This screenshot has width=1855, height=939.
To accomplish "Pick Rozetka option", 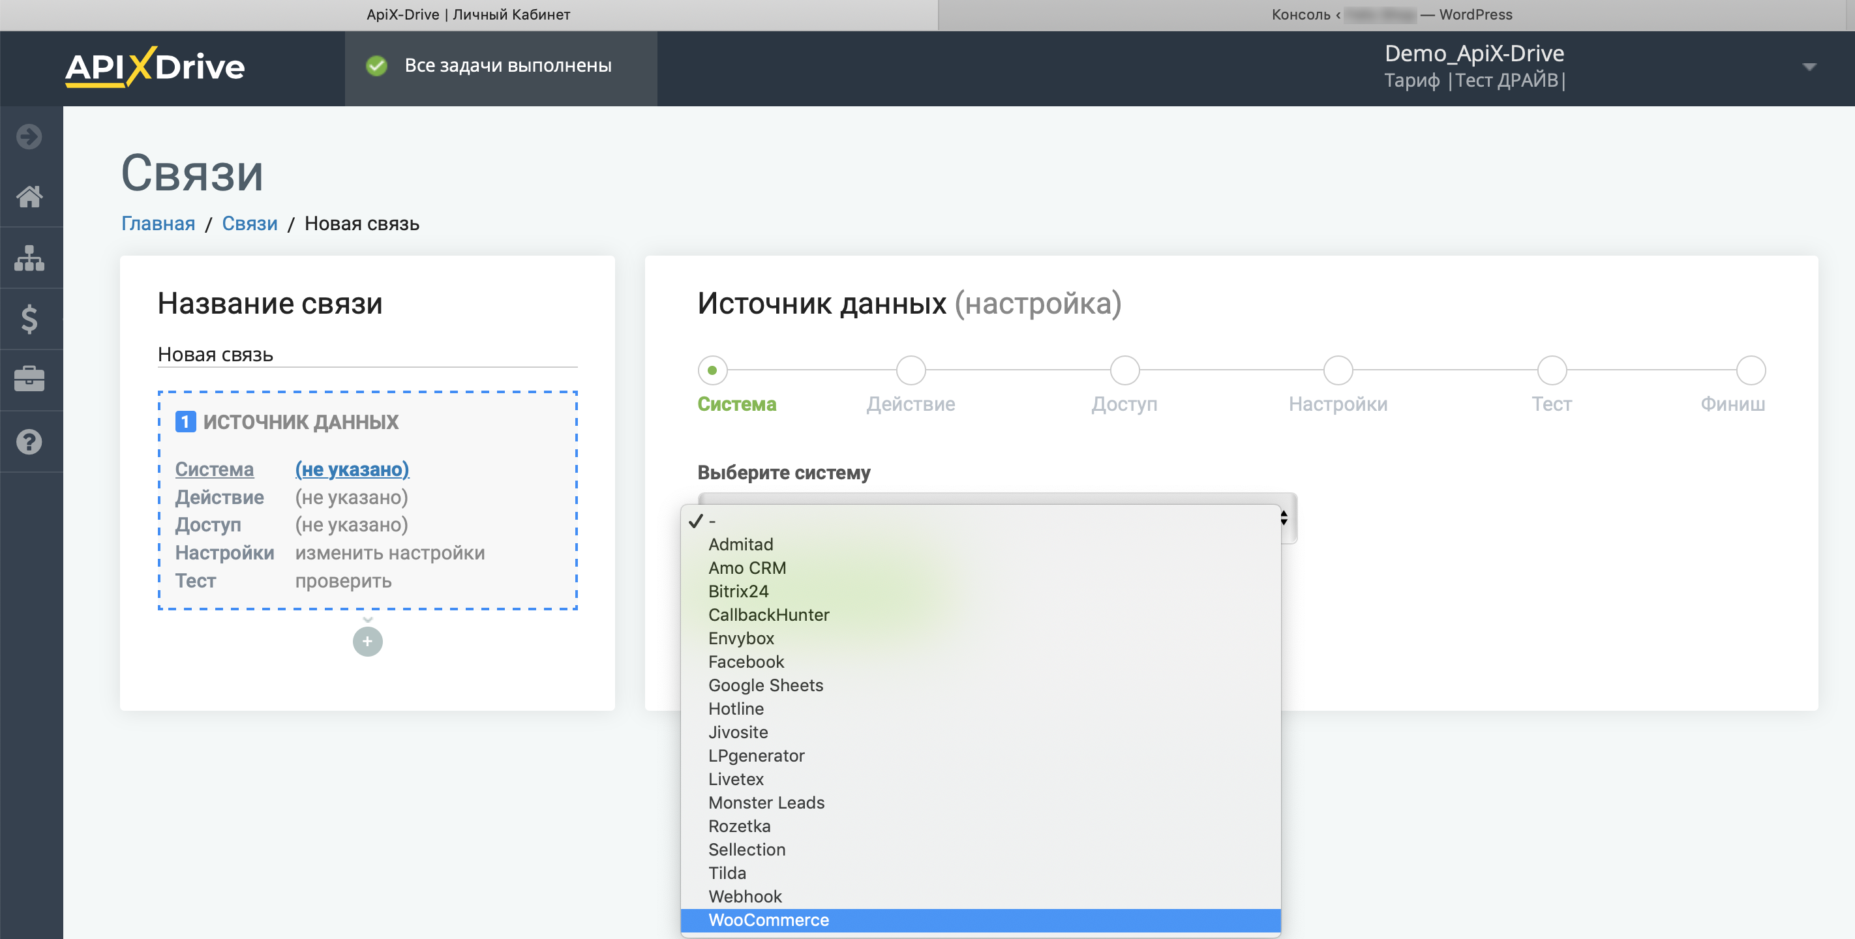I will 981,826.
